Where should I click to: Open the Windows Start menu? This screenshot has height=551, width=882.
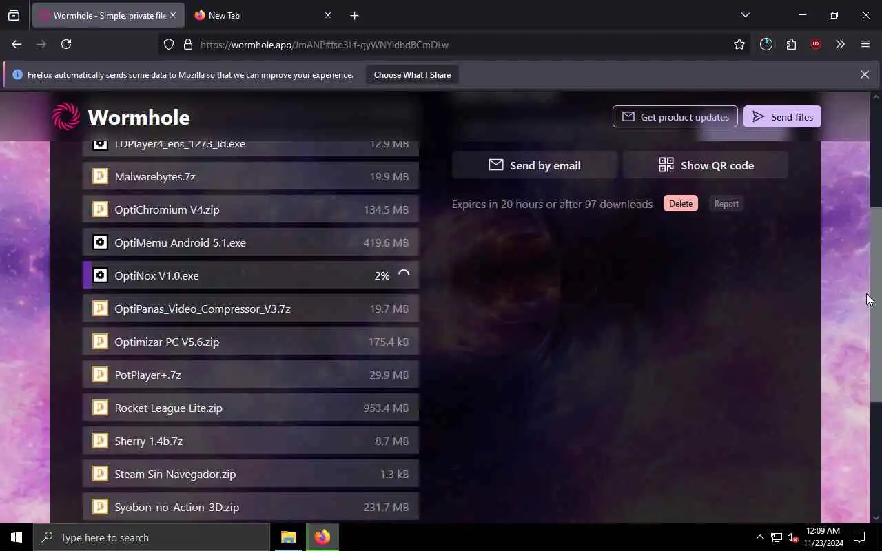click(x=17, y=537)
